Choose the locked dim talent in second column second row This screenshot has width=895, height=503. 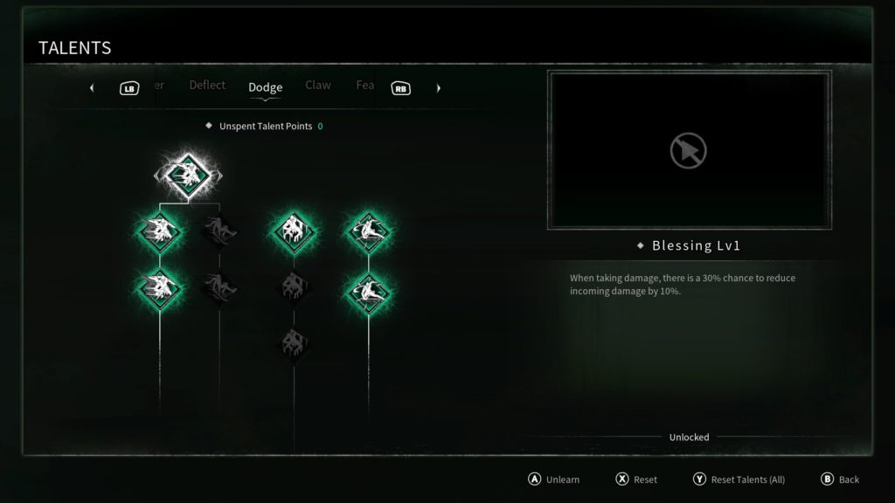click(219, 286)
